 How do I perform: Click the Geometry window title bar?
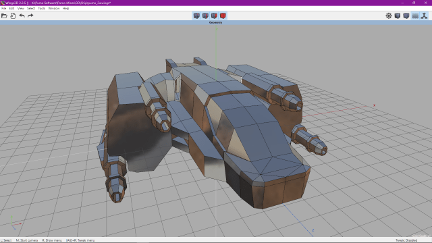click(216, 22)
